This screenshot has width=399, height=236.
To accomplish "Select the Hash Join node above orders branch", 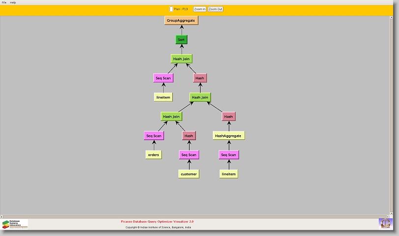I will click(171, 117).
